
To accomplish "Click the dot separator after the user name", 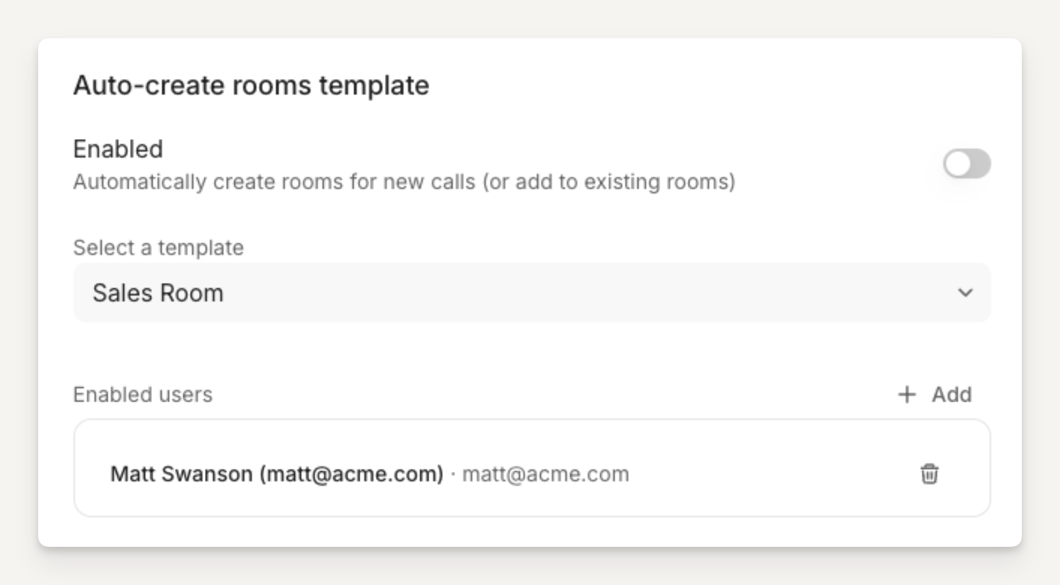I will pyautogui.click(x=453, y=474).
